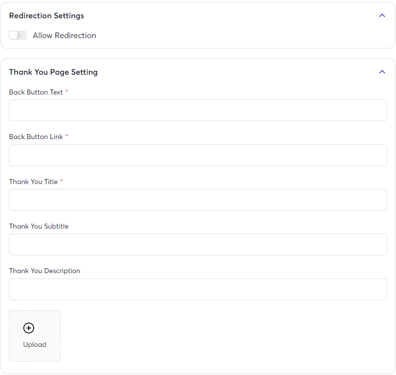Screen dimensions: 396x375
Task: Click the Thank You Description label
Action: point(45,271)
